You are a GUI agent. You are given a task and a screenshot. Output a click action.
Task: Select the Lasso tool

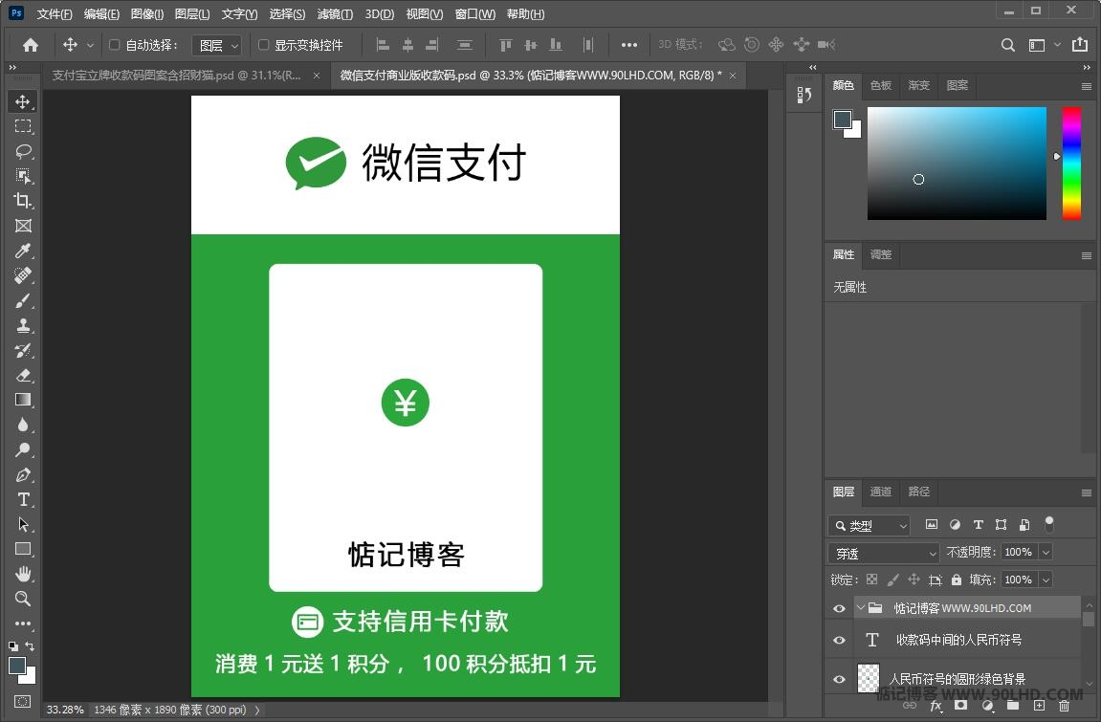pos(22,151)
